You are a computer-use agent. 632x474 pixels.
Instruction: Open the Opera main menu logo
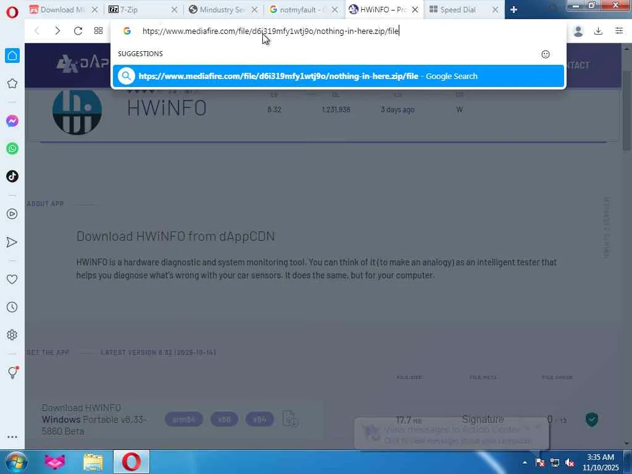point(12,12)
